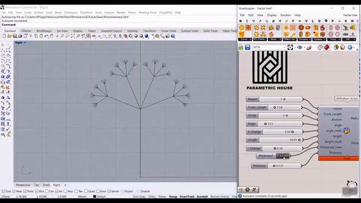
Task: Click the V tab icon in Grasshopper tabs
Action: tap(306, 21)
